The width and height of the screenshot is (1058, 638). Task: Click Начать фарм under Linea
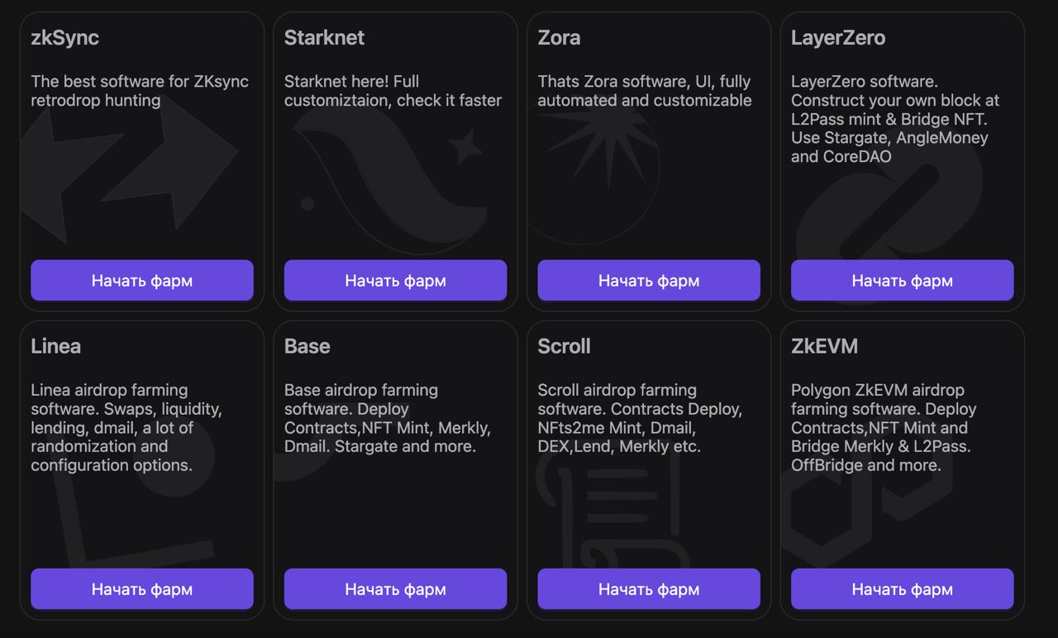[142, 588]
